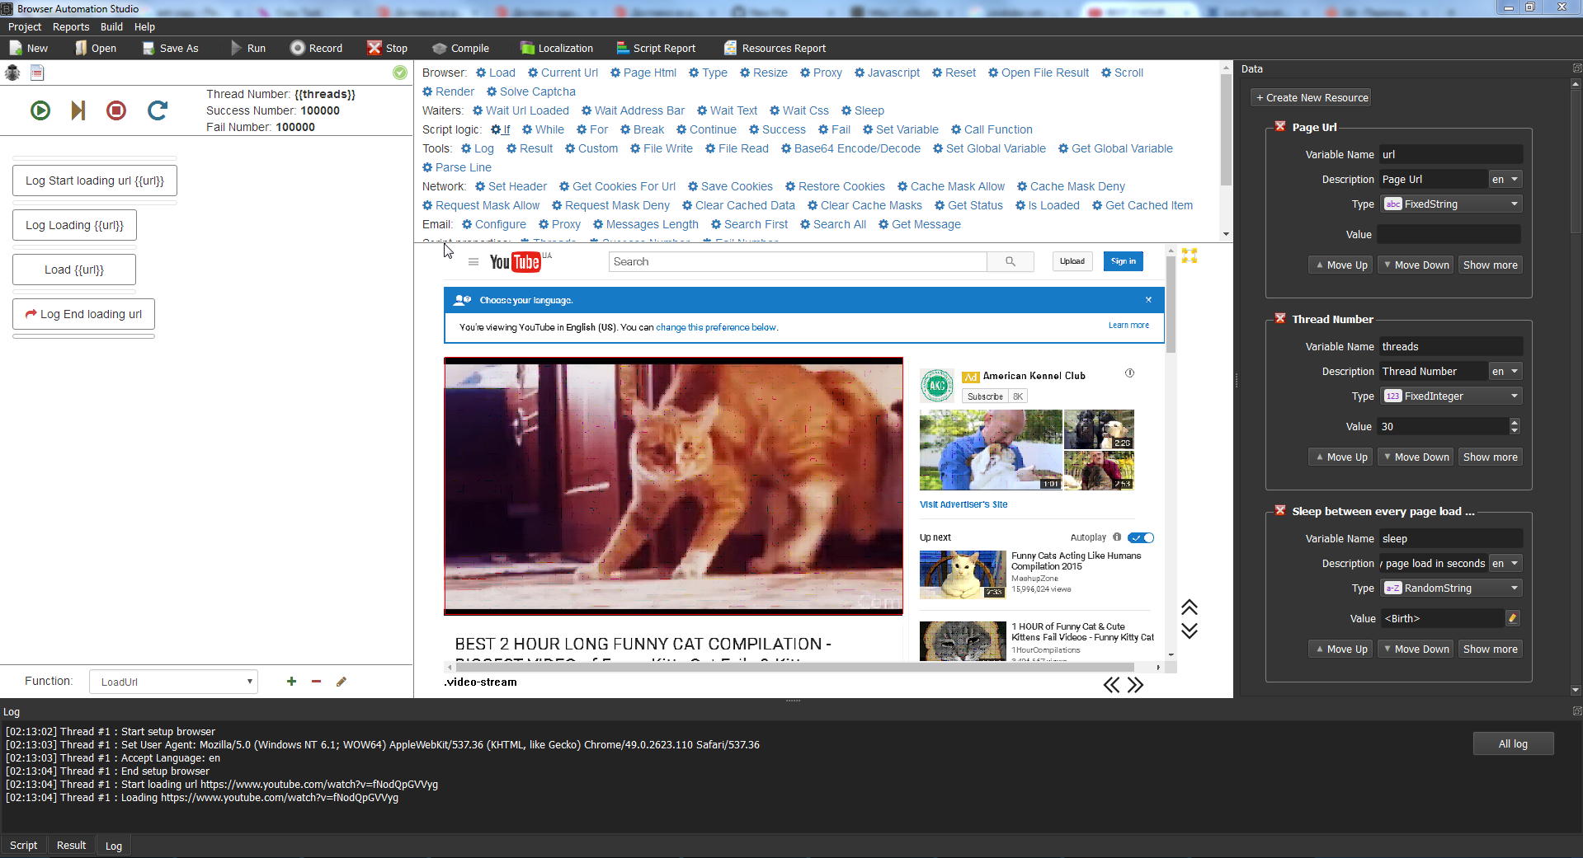Click the Funny Cats Acting Like Humans thumbnail

pyautogui.click(x=963, y=574)
